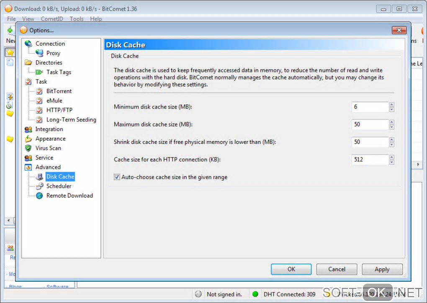This screenshot has width=427, height=303.
Task: Click the green DHT status indicator
Action: click(x=255, y=294)
